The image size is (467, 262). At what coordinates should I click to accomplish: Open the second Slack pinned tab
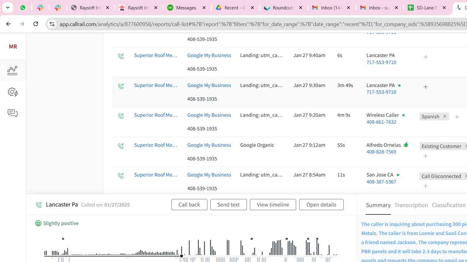coord(58,8)
